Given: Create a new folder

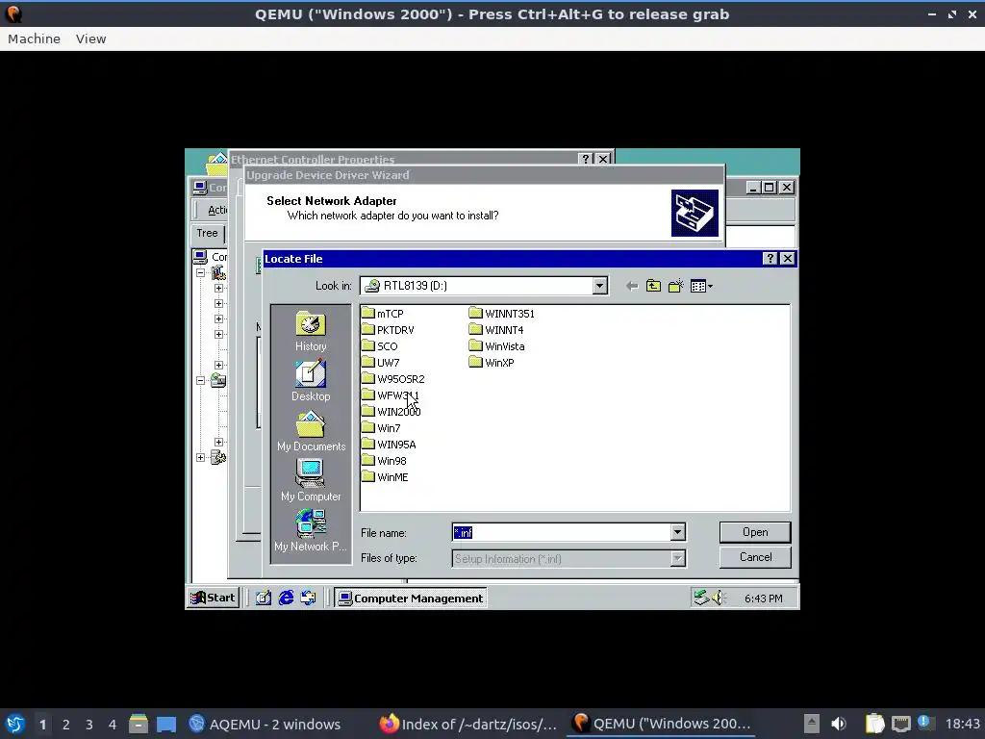Looking at the screenshot, I should tap(676, 286).
